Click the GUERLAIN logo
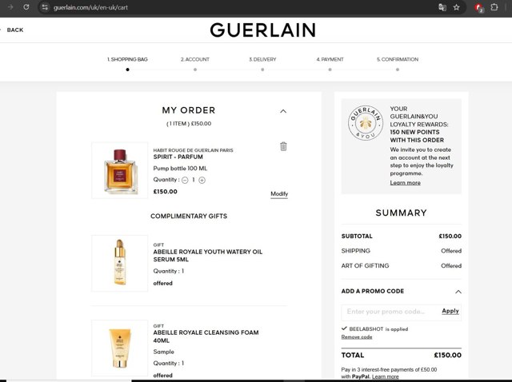Viewport: 512px width, 382px height. coord(263,30)
